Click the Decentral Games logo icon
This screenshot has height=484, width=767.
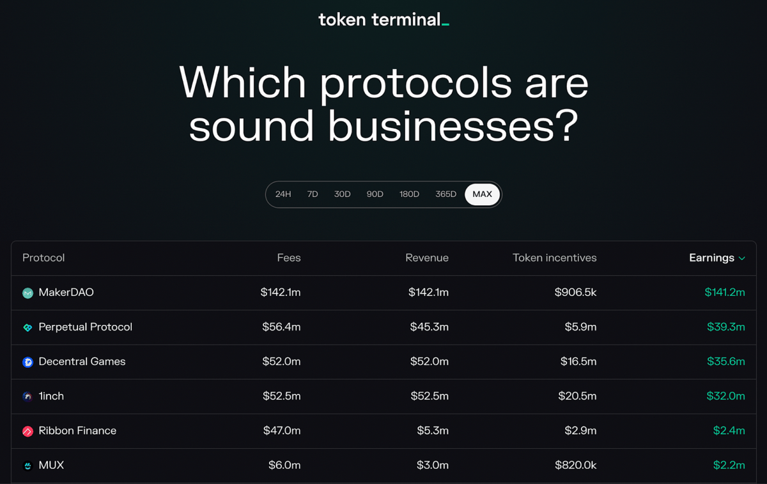(x=27, y=362)
